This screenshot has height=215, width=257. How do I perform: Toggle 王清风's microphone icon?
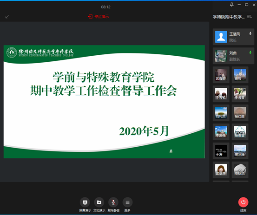(x=250, y=33)
